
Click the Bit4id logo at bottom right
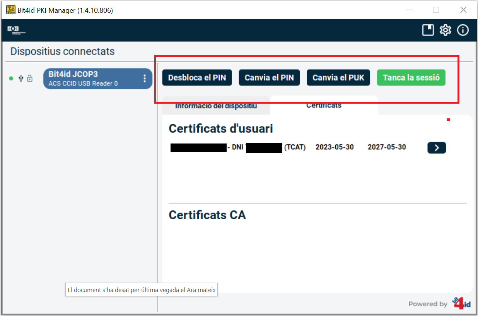click(x=461, y=303)
